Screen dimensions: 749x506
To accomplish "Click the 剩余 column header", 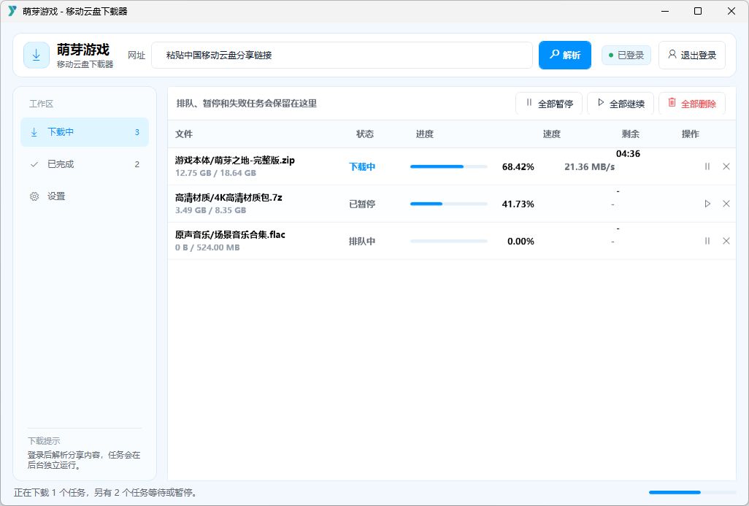I will [x=631, y=134].
